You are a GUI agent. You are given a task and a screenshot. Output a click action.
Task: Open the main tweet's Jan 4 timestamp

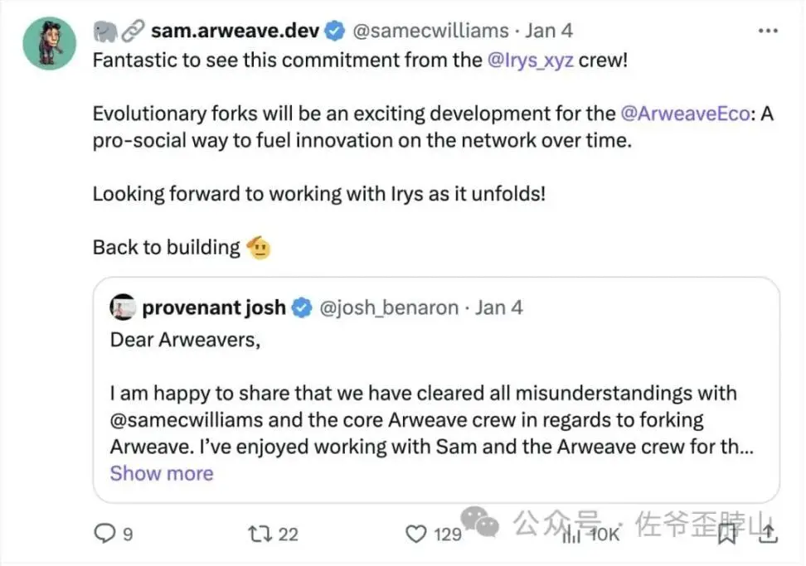pos(548,31)
